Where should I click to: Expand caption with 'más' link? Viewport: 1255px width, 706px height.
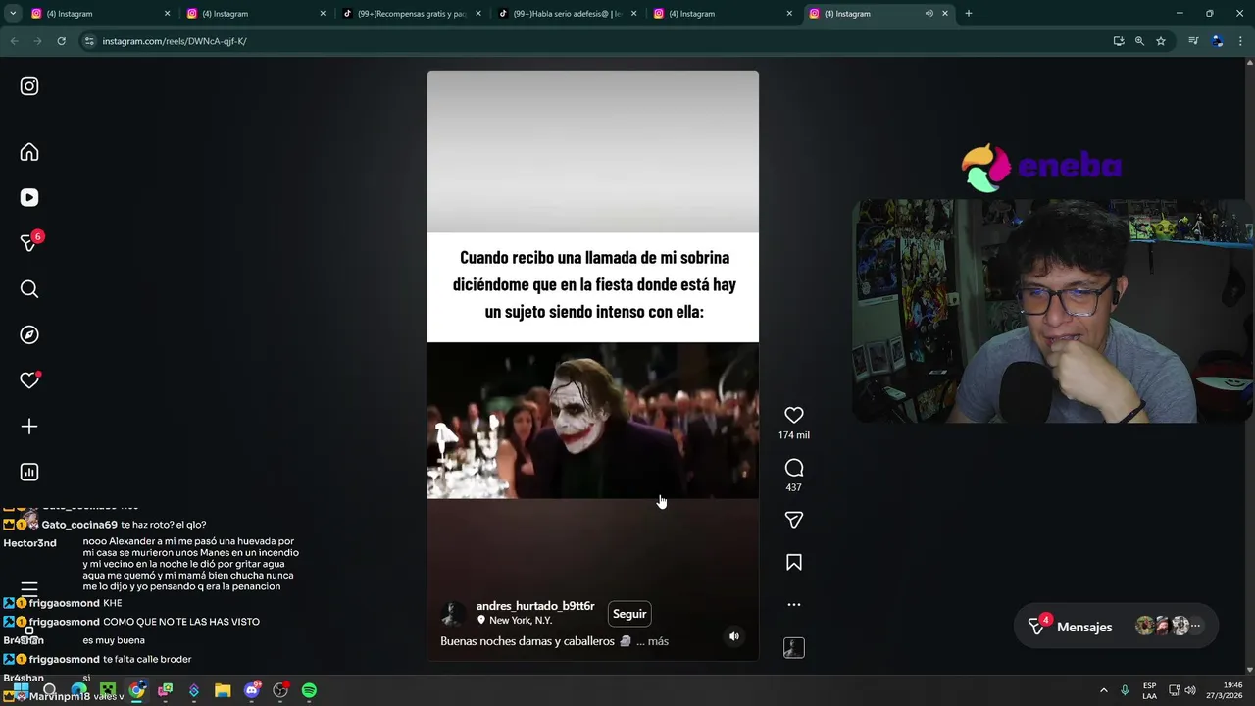[658, 641]
